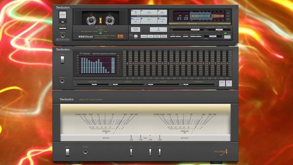Click Technics logo on power amplifier
Image resolution: width=293 pixels, height=165 pixels.
(x=66, y=99)
